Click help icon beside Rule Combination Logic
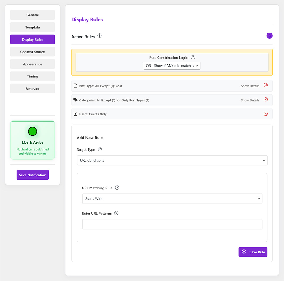 [193, 57]
